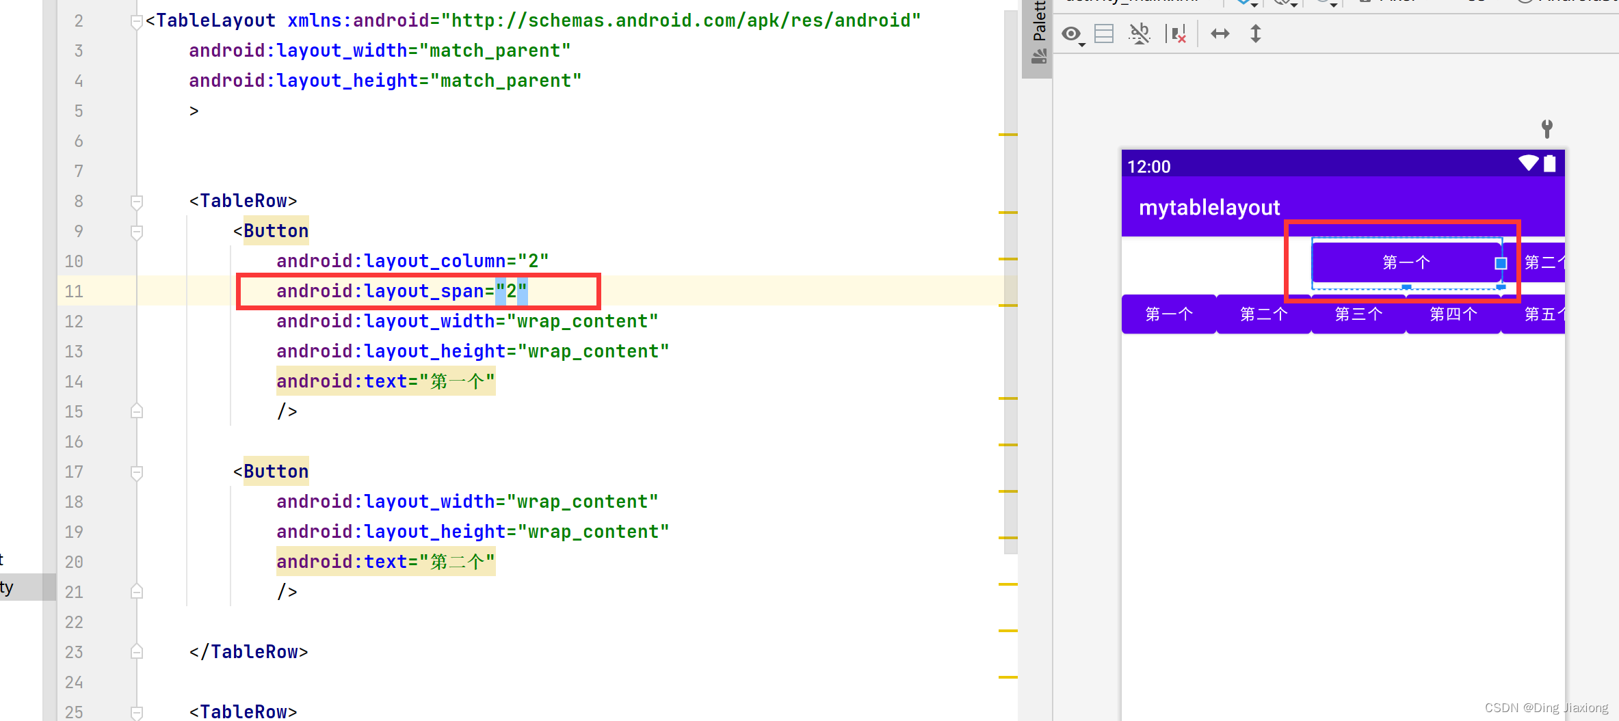Click android:text="第一个" on line 14

(x=386, y=381)
